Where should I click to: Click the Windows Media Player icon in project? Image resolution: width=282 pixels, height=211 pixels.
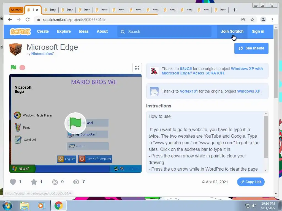point(17,115)
